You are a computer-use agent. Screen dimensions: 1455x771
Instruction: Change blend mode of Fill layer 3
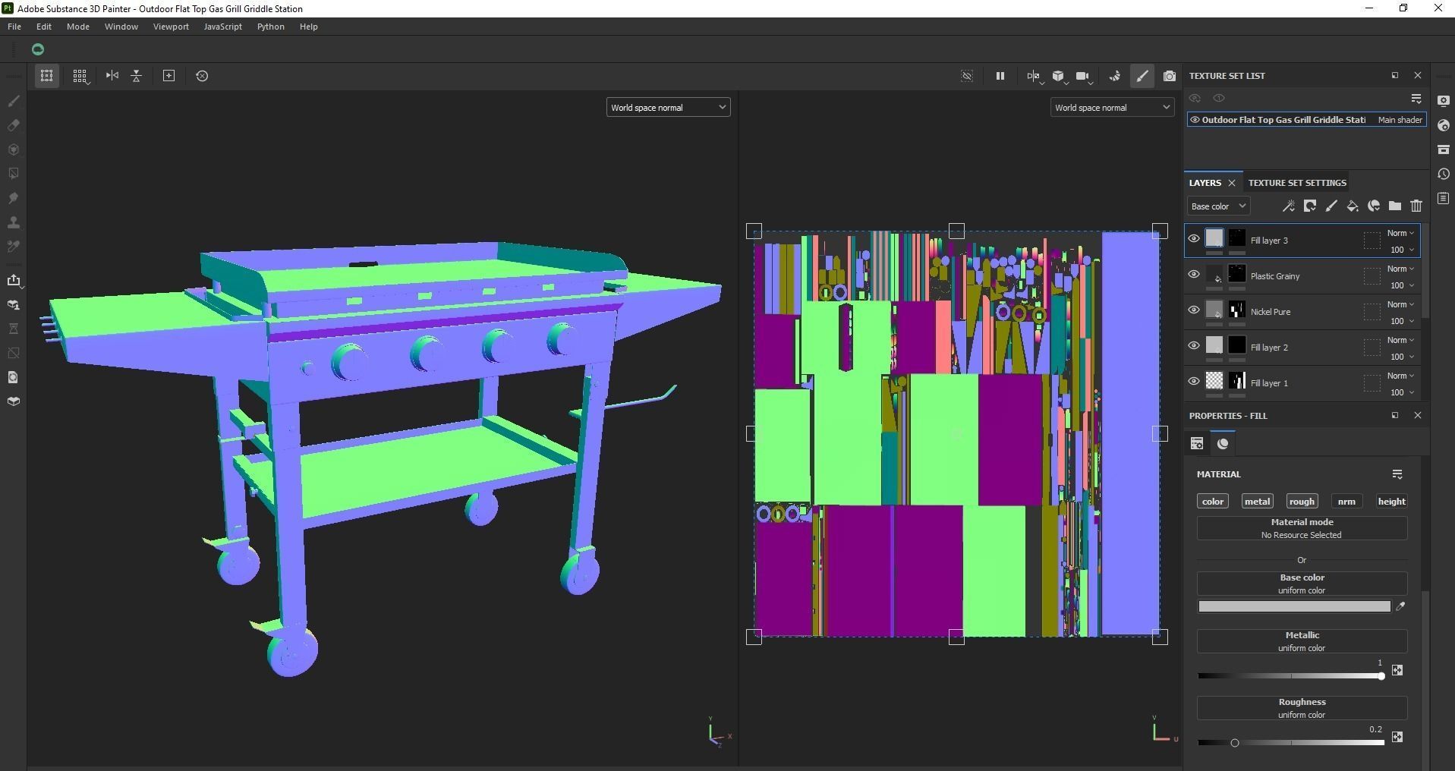[1400, 233]
